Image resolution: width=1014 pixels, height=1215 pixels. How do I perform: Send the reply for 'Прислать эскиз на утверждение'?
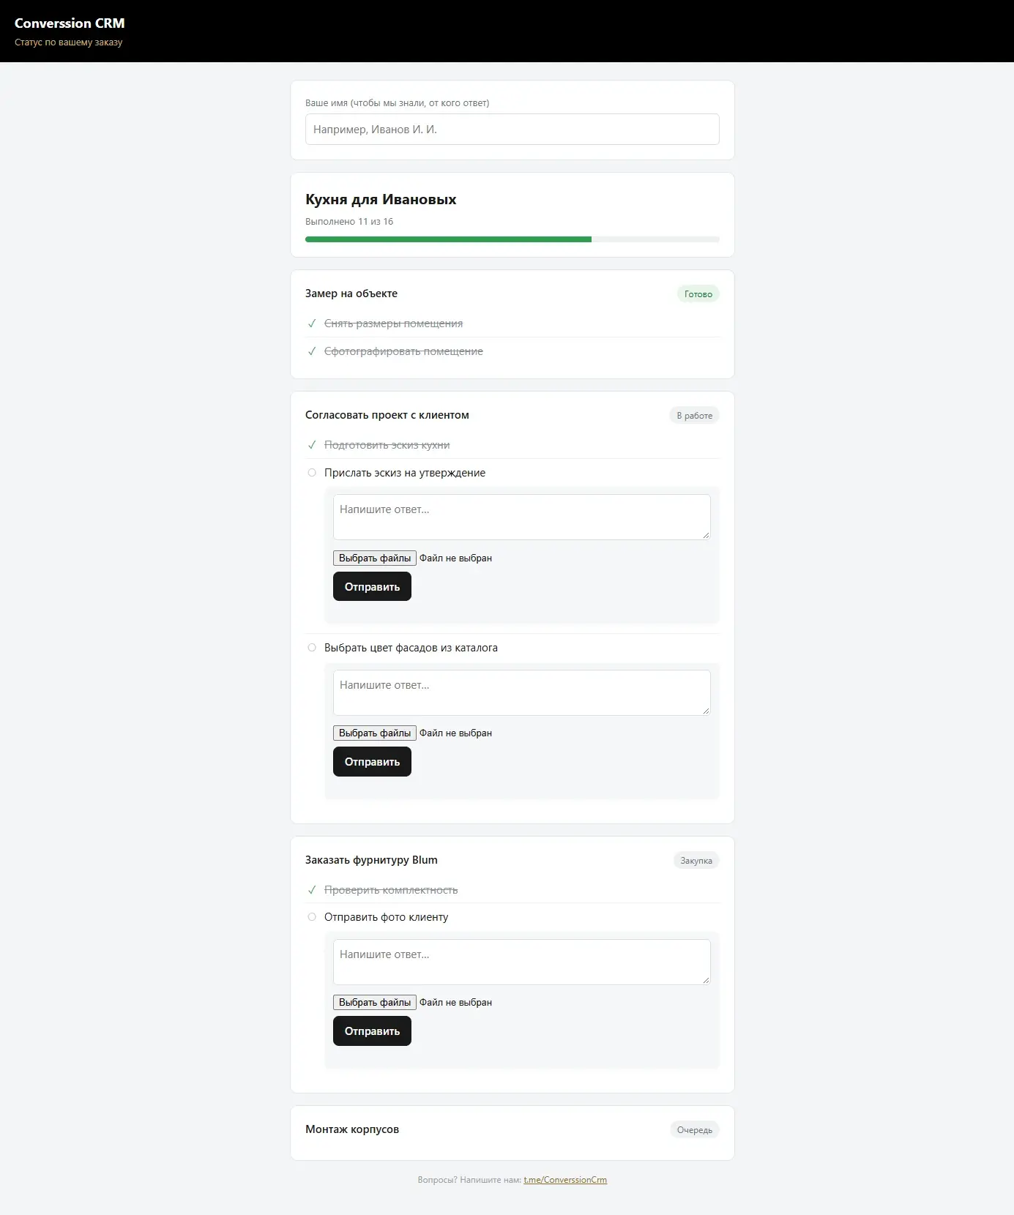click(x=372, y=587)
